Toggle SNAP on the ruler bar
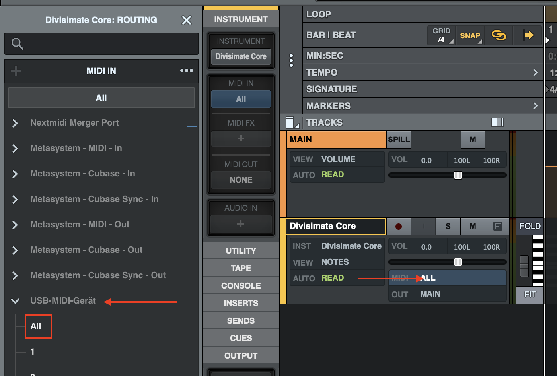Screen dimensions: 557x376 click(470, 35)
